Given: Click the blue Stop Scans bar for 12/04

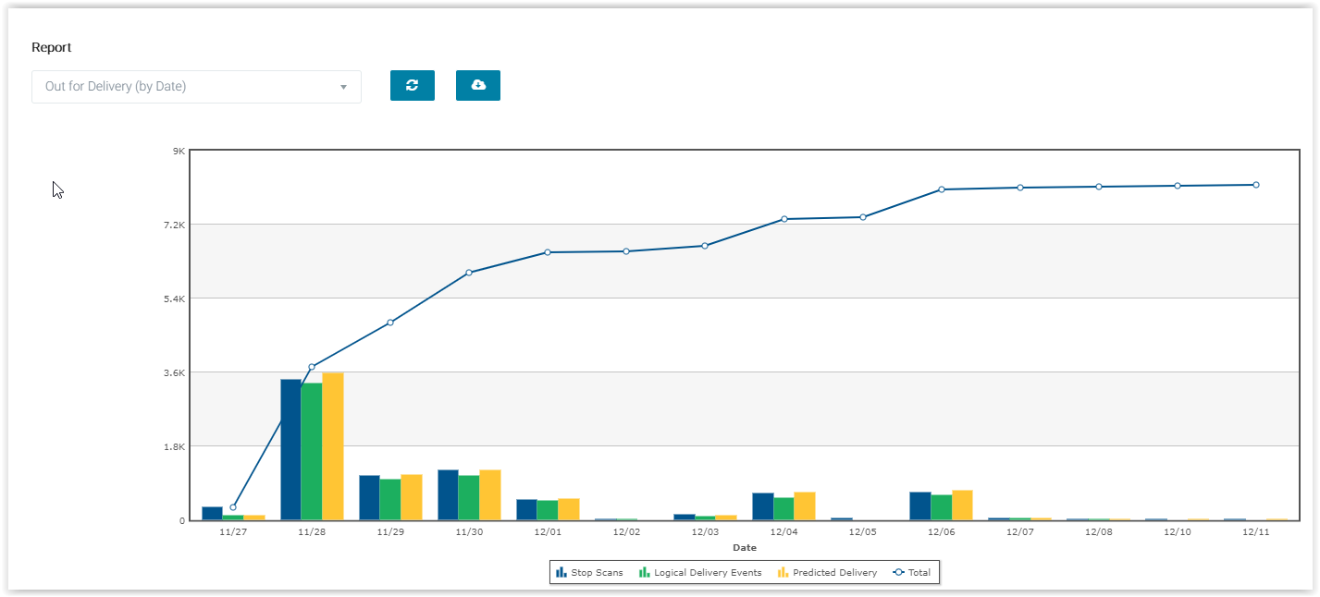Looking at the screenshot, I should coord(762,506).
